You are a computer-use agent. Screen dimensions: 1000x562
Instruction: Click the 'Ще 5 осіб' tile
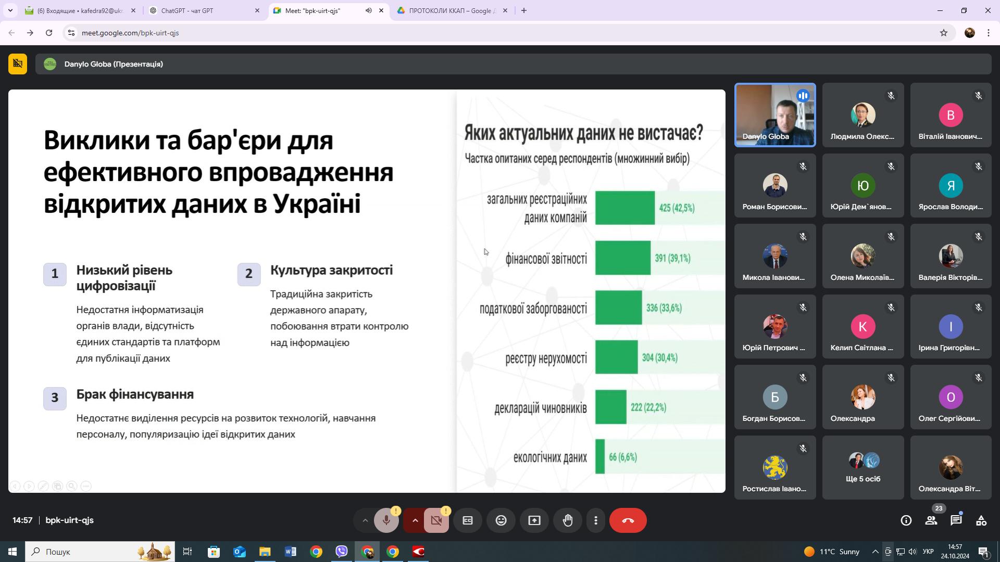click(863, 467)
